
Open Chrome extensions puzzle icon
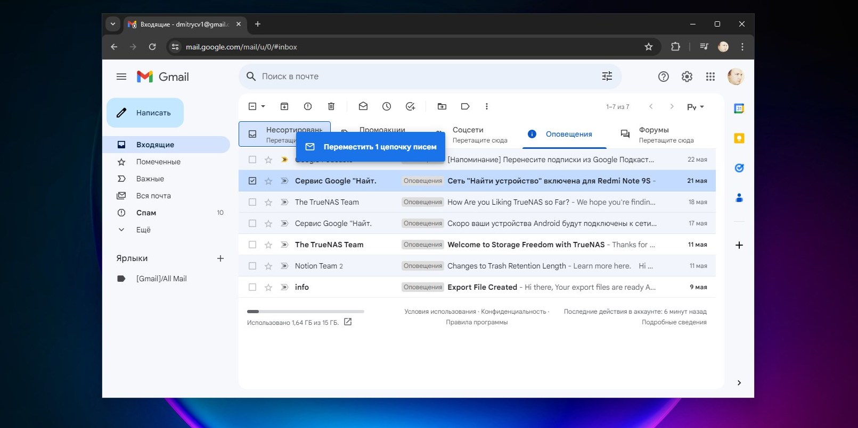click(675, 47)
